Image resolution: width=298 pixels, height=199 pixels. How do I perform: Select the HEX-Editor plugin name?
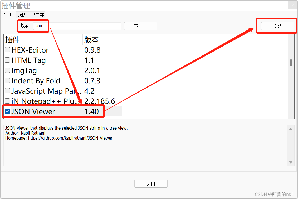(x=30, y=50)
